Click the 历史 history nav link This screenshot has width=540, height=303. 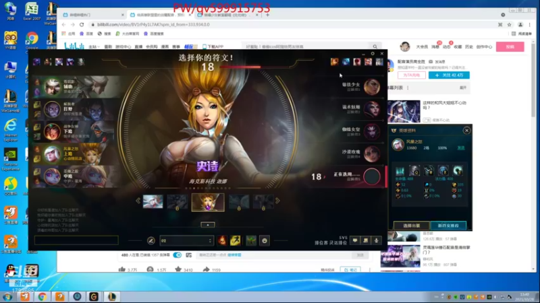(x=468, y=46)
